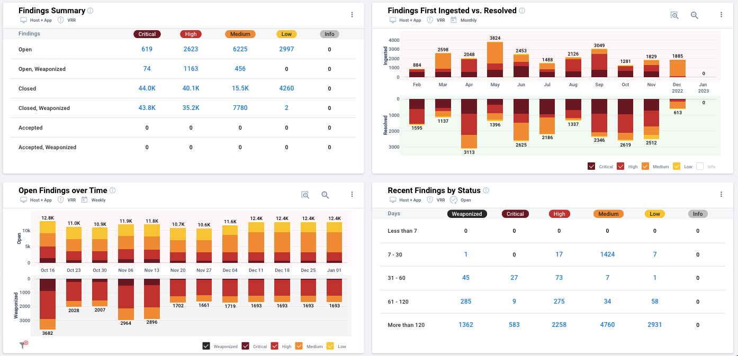Image resolution: width=738 pixels, height=356 pixels.
Task: Open the three-dot menu on Ingested vs. Resolved panel
Action: point(721,14)
